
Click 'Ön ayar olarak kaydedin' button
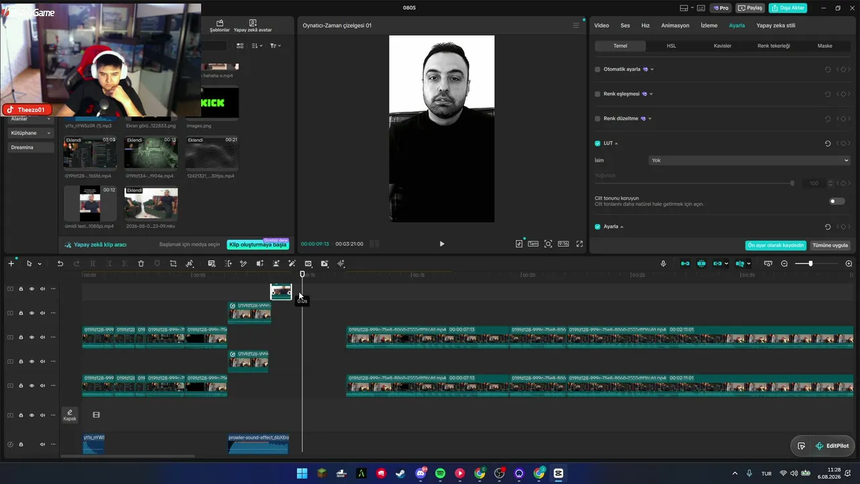point(776,245)
